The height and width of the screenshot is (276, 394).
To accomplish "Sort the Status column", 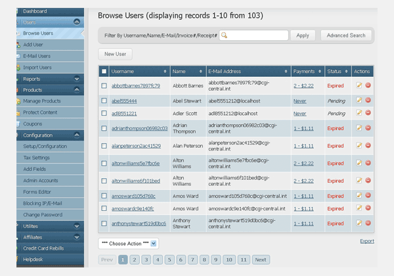I will [346, 72].
